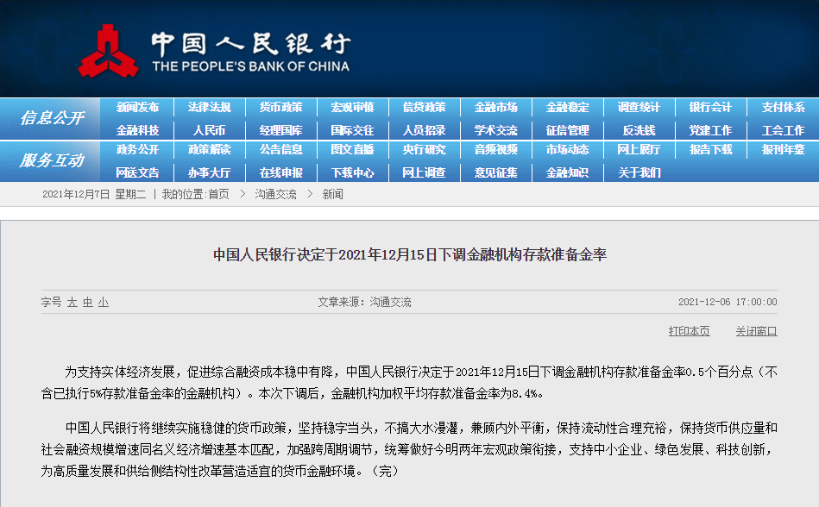Open the 报告下载 navigation item

point(710,150)
